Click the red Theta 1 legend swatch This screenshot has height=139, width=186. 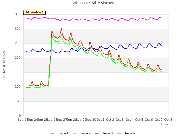pyautogui.click(x=53, y=134)
